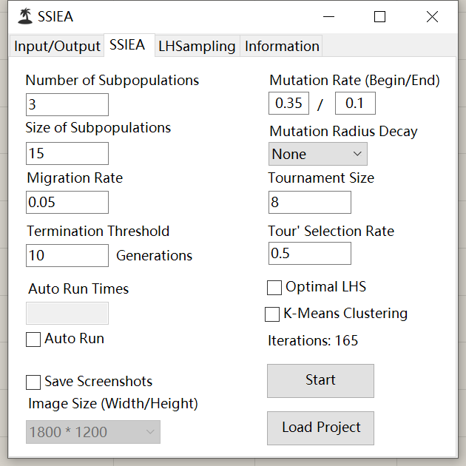Enable the Optimal LHS checkbox
This screenshot has width=466, height=466.
[x=274, y=288]
